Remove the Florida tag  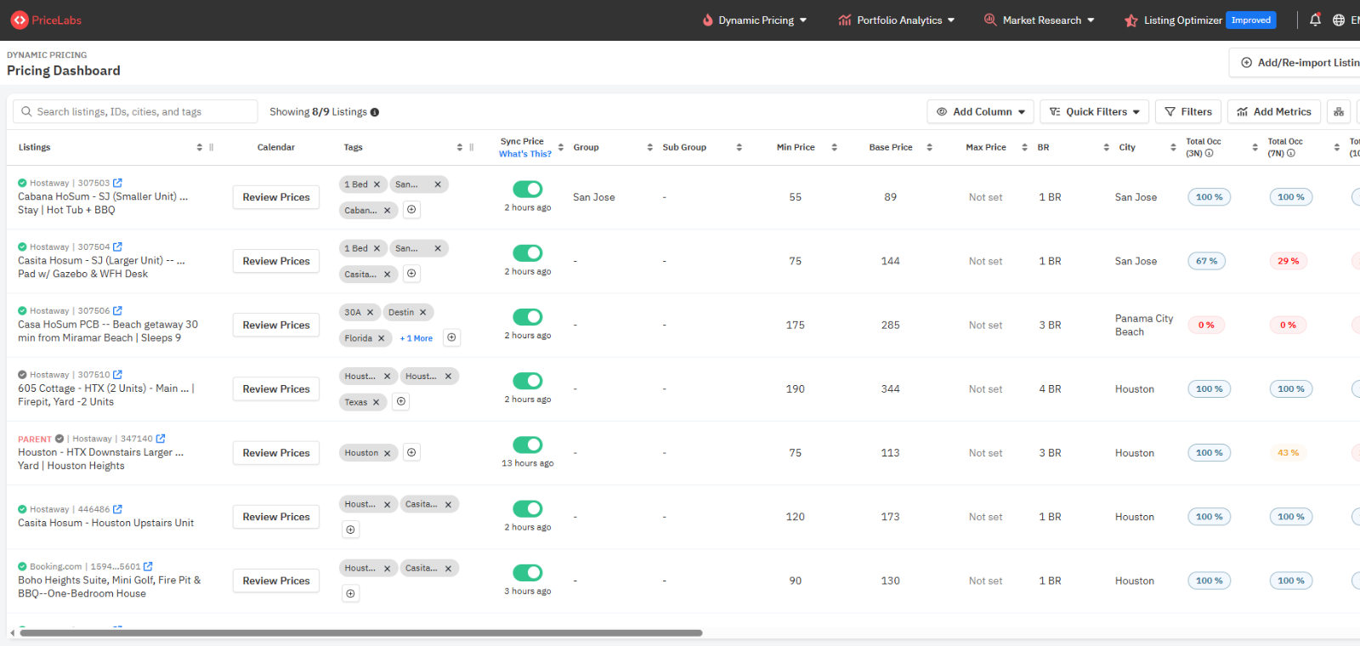point(381,338)
